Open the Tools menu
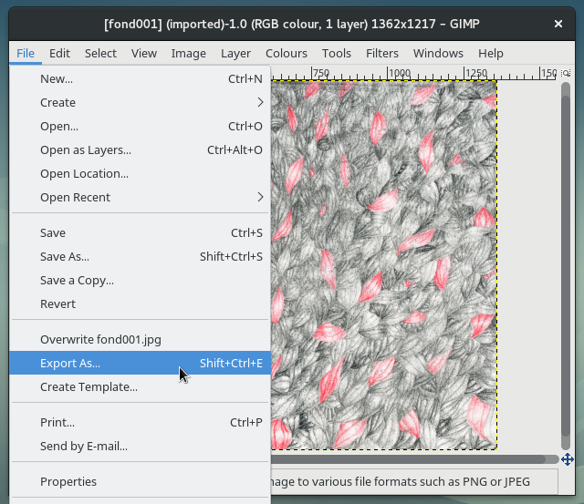 337,53
